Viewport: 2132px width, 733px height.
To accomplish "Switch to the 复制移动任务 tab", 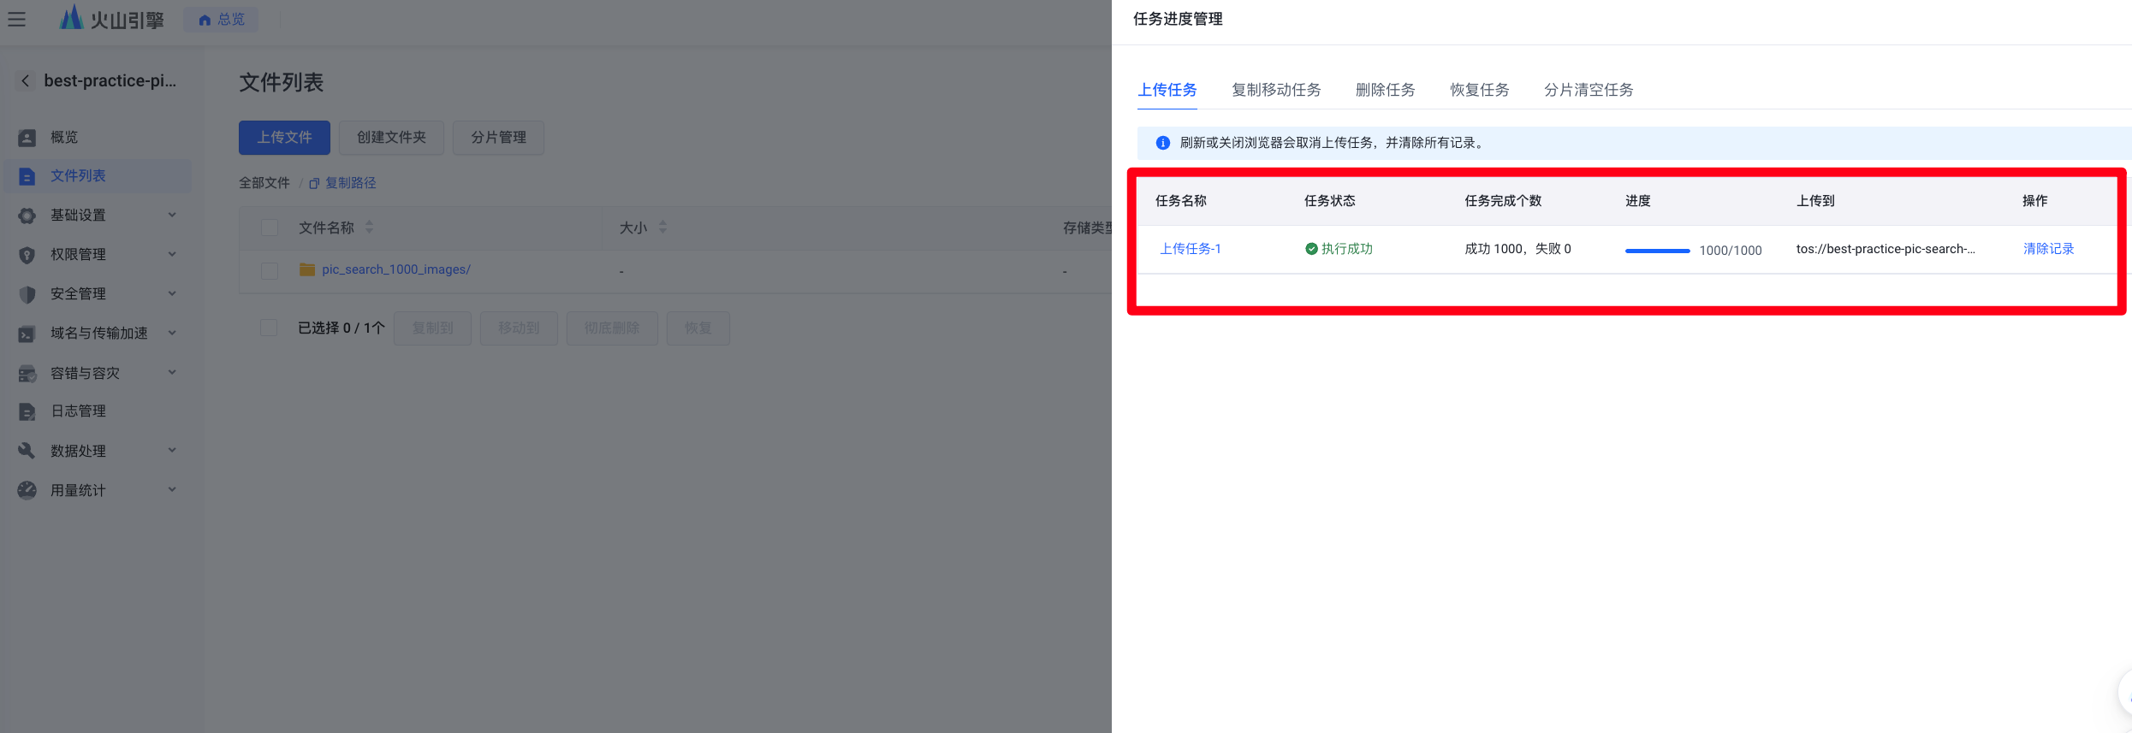I will pyautogui.click(x=1276, y=90).
